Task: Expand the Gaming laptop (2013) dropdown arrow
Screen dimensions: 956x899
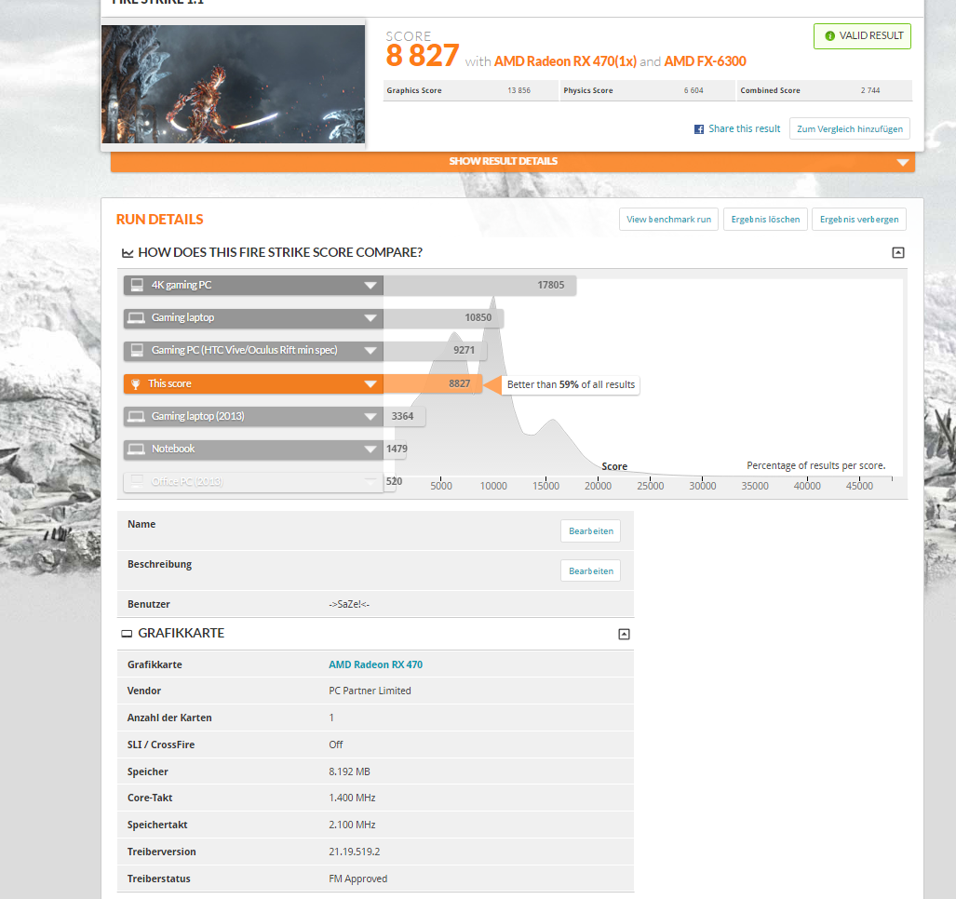Action: point(370,417)
